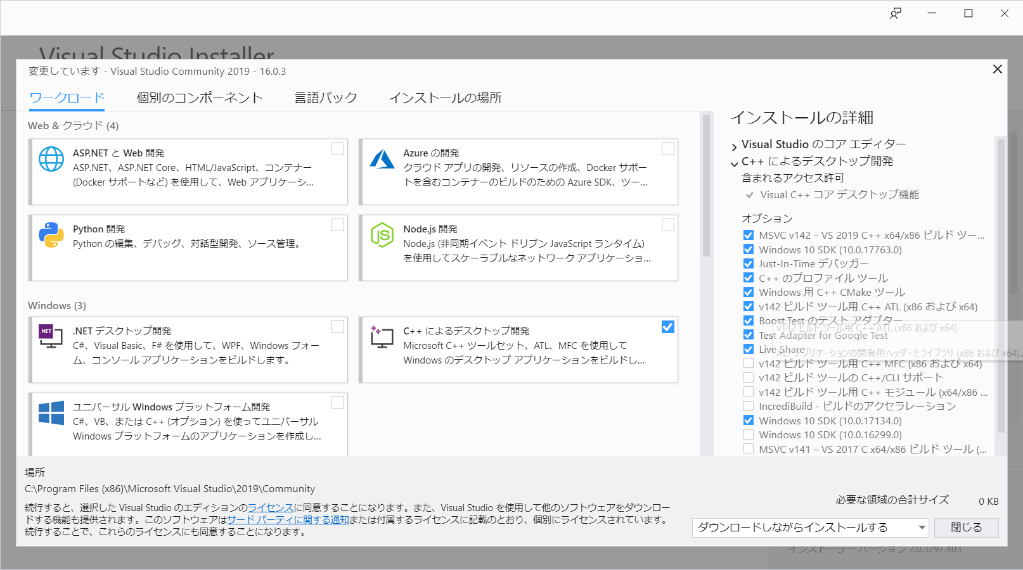Check v142 ビルド ツールの C++/CLI サポート option
Screen dimensions: 1023x570
point(749,378)
